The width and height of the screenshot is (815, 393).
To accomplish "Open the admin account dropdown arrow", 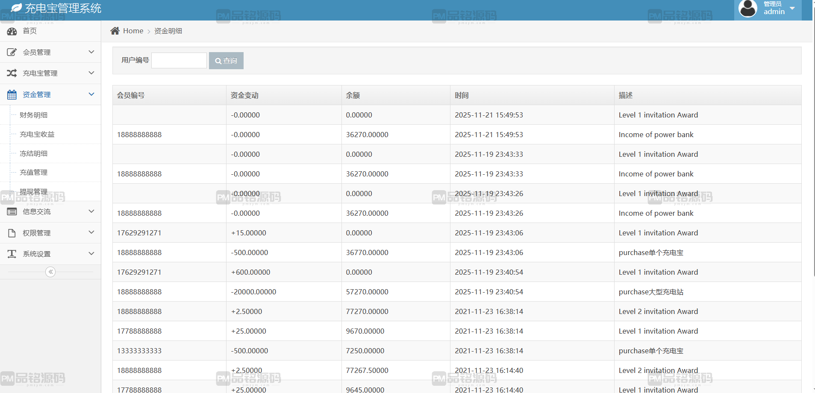I will tap(792, 8).
